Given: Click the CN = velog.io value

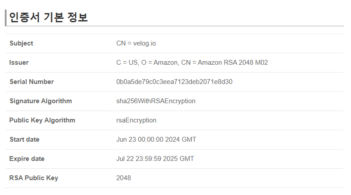Looking at the screenshot, I should pos(136,43).
